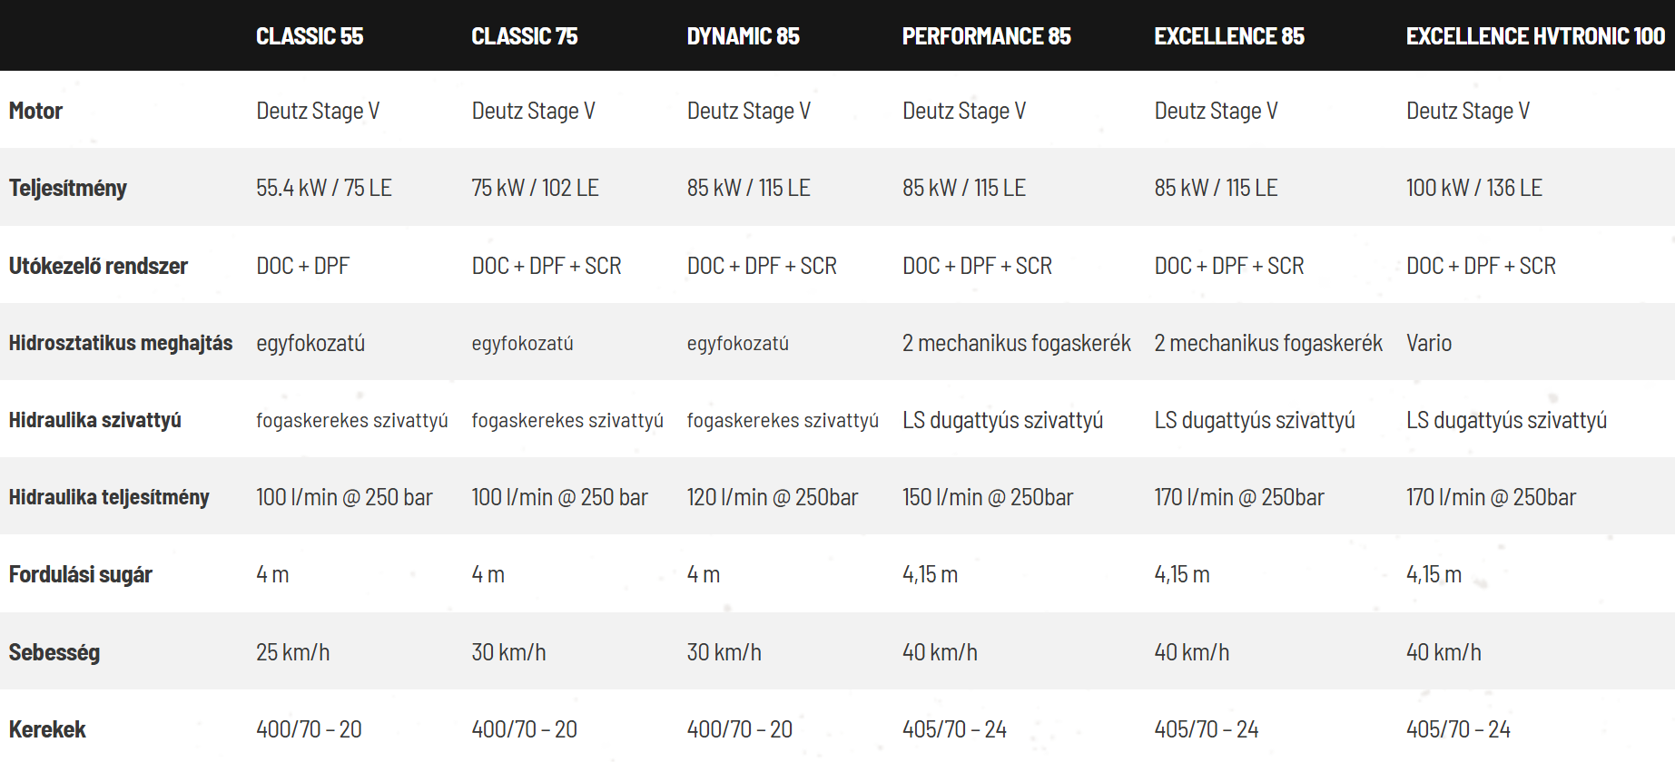Click the 120 l/min @ 250bar cell
Image resolution: width=1675 pixels, height=762 pixels.
[772, 497]
